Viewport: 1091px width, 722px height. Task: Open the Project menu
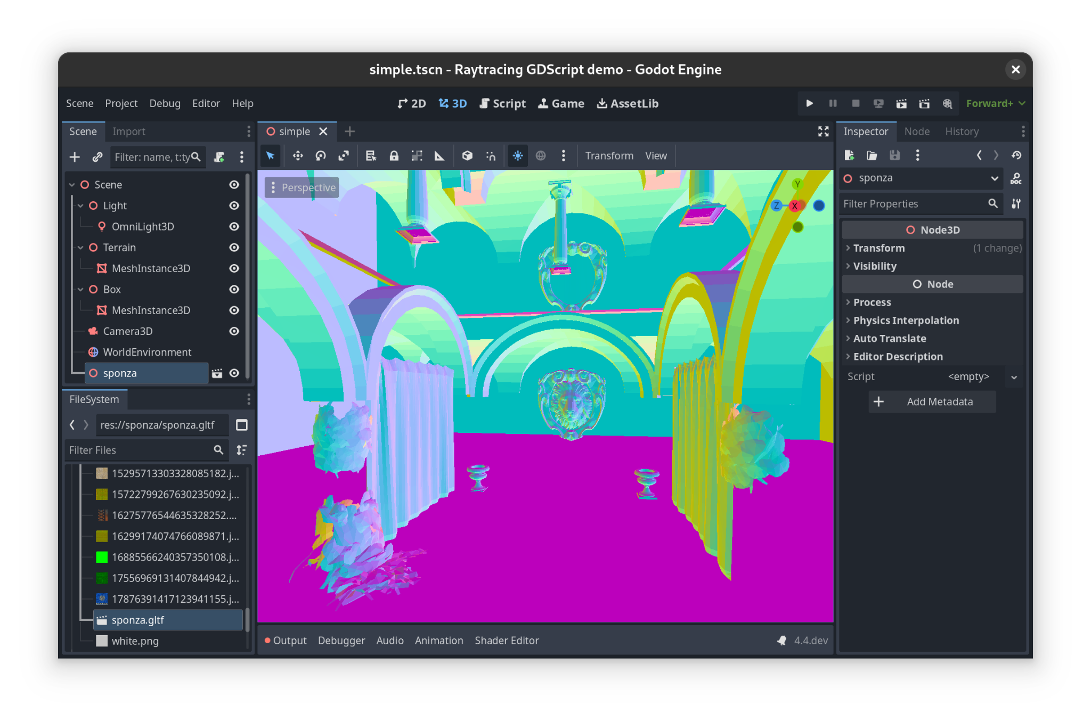121,103
